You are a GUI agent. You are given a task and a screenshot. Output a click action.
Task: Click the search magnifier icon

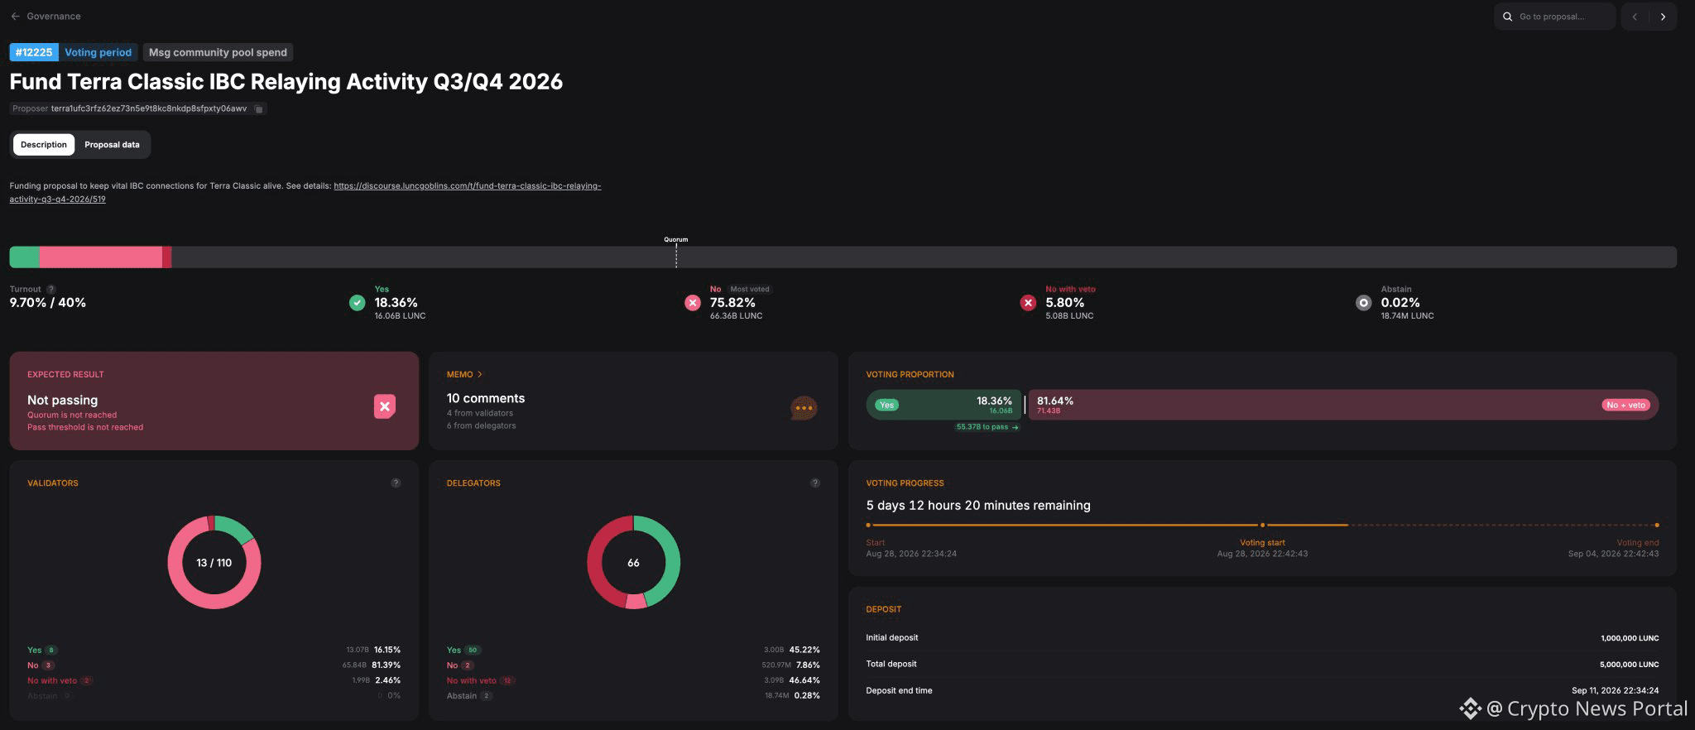click(x=1508, y=17)
